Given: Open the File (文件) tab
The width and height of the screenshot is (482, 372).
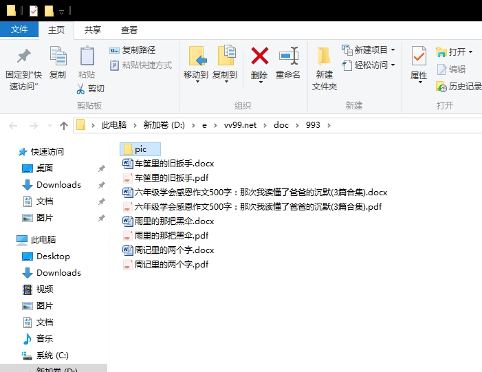Looking at the screenshot, I should point(19,30).
